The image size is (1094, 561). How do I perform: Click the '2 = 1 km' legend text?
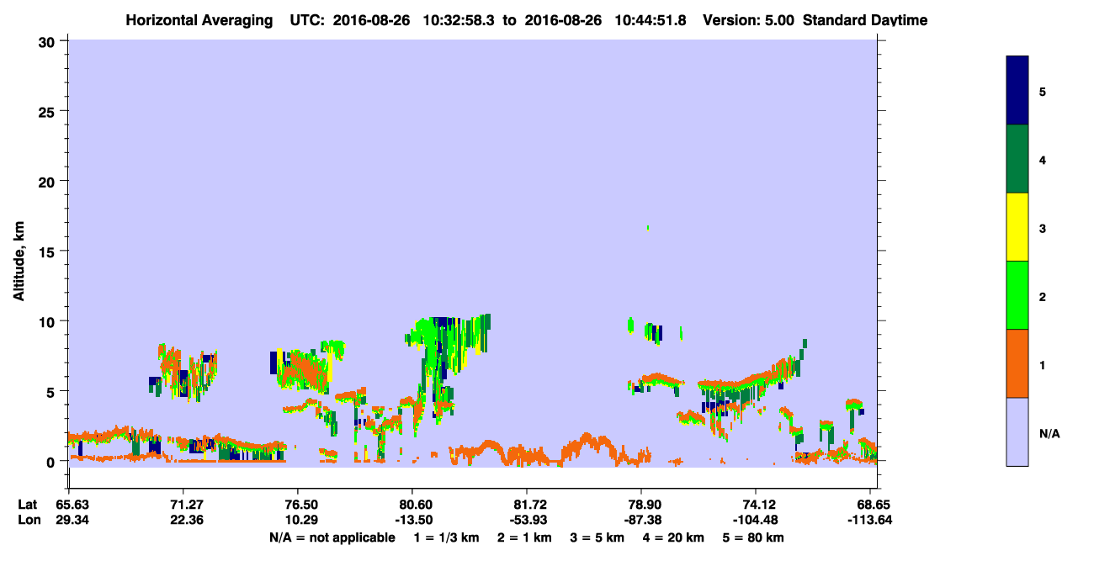pos(524,537)
